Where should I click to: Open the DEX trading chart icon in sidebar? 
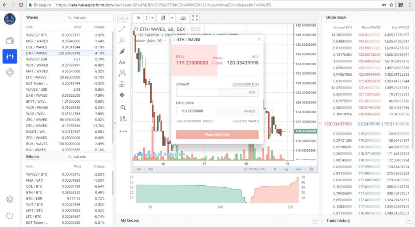(x=10, y=56)
